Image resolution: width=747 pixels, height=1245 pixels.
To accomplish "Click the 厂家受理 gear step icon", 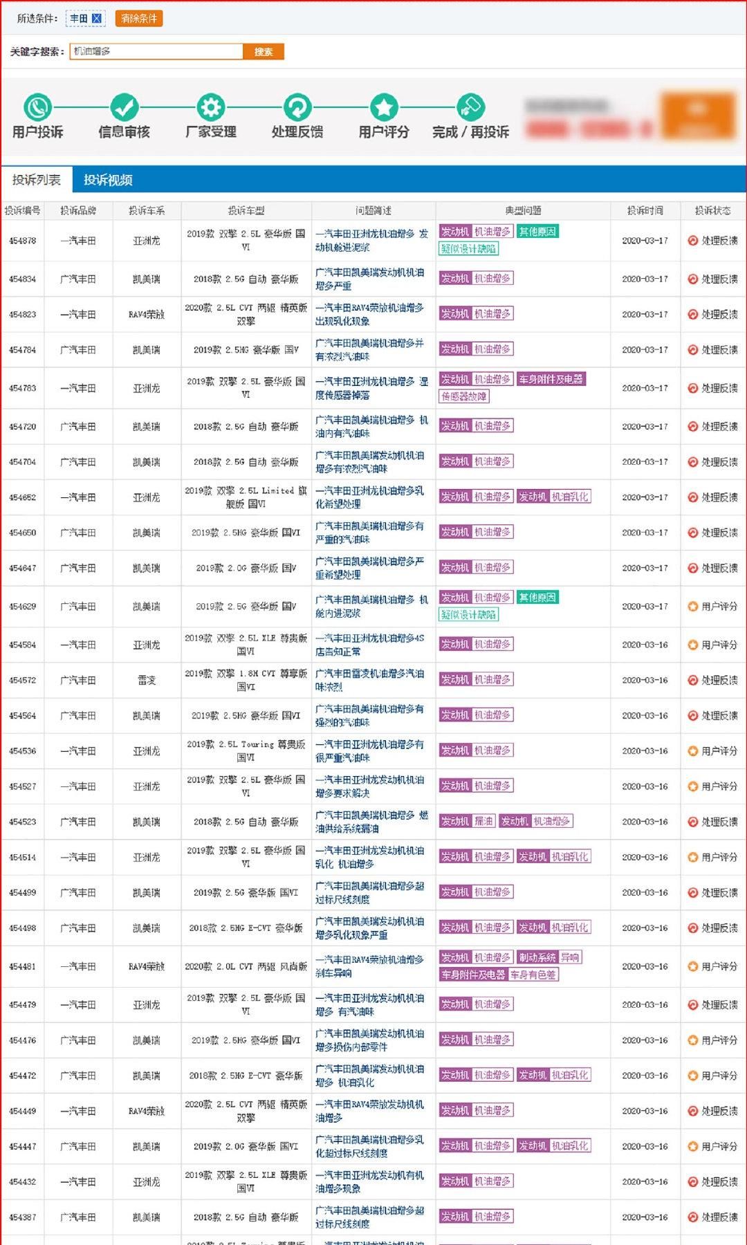I will 211,107.
